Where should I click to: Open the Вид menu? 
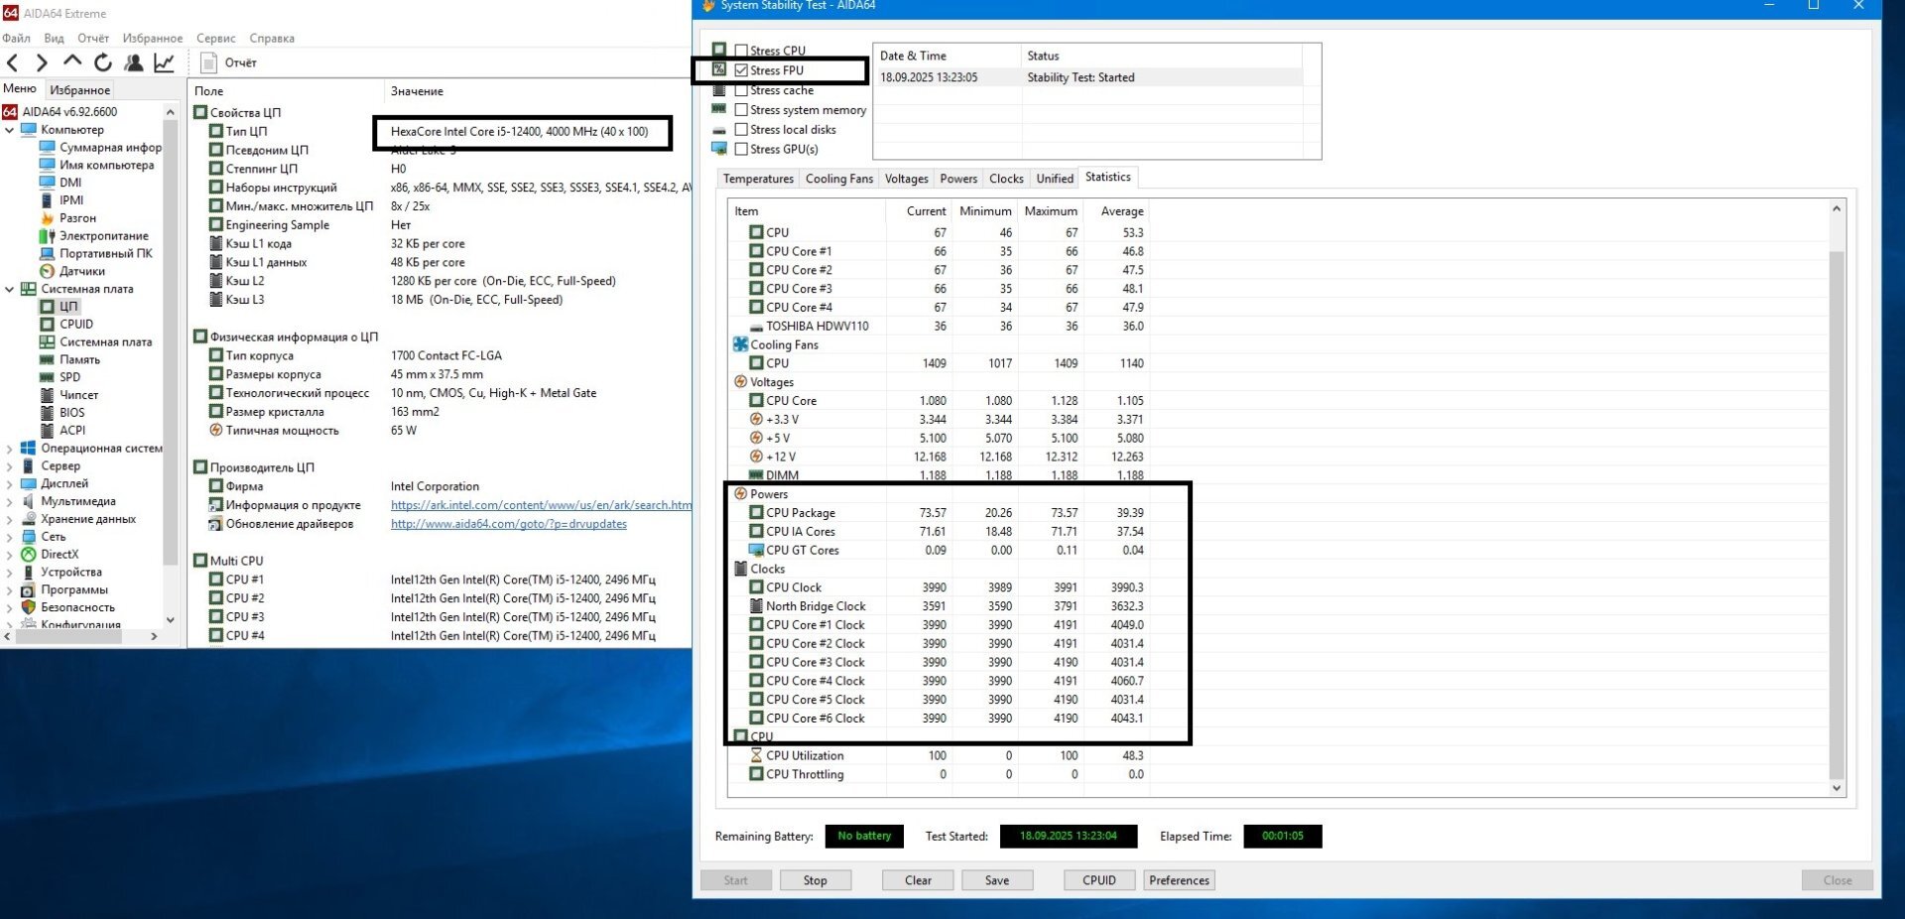click(55, 39)
